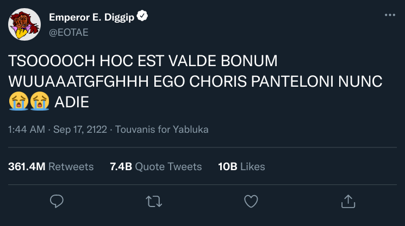Show the 10B Likes list

241,166
